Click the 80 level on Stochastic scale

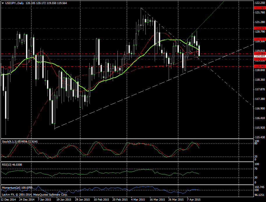pyautogui.click(x=256, y=143)
